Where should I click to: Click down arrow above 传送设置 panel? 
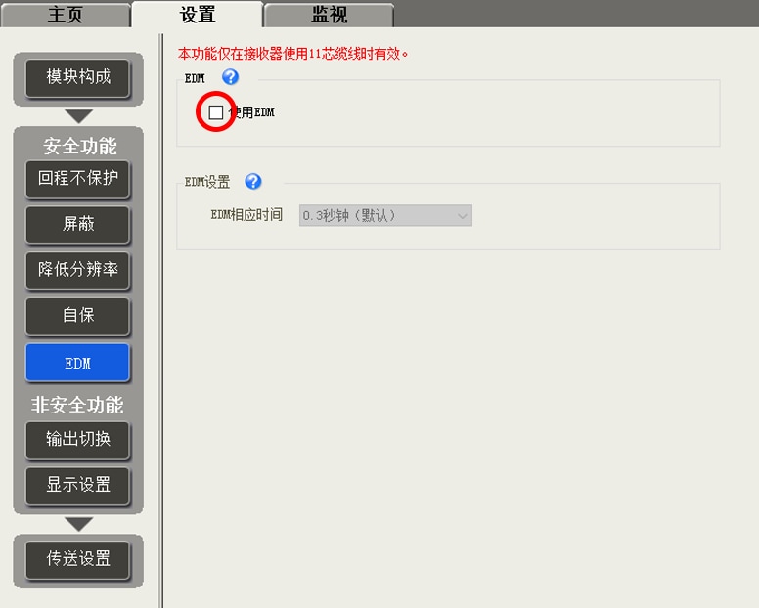78,524
